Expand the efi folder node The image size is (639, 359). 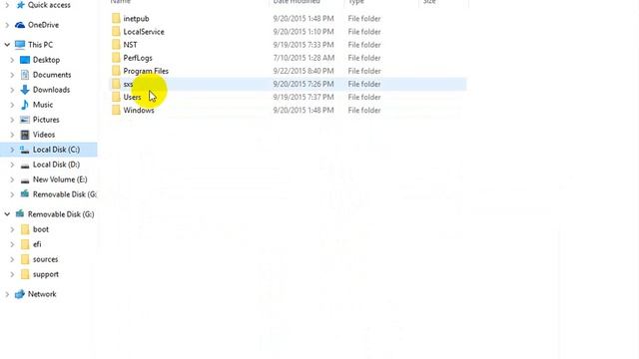(x=12, y=244)
